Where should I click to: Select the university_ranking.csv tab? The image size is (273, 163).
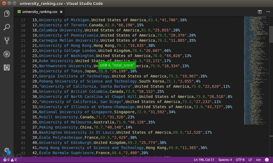pos(40,12)
